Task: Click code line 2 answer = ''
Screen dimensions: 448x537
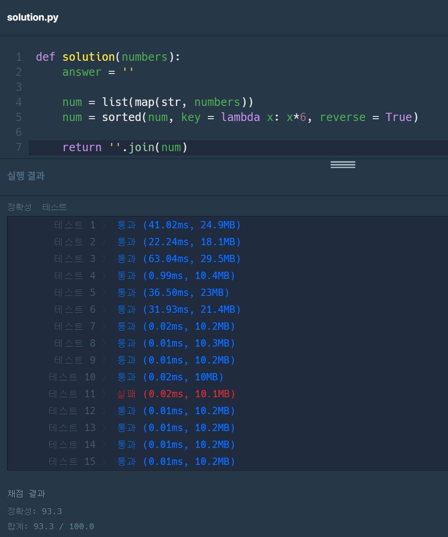Action: pos(98,72)
